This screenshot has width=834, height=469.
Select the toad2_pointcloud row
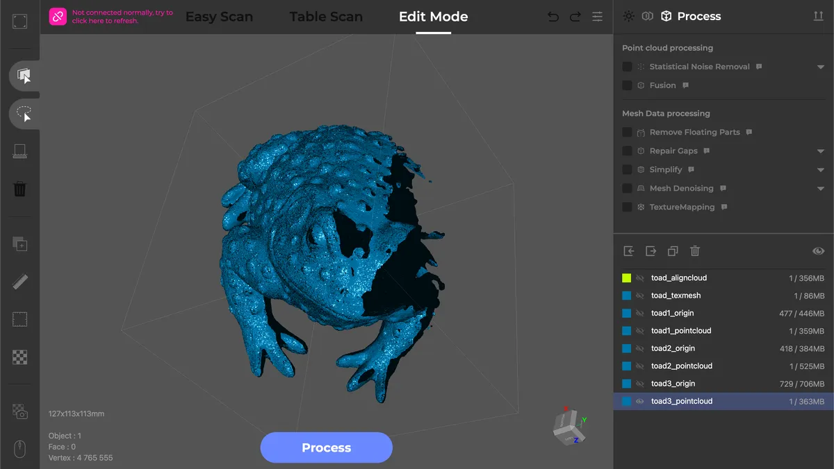click(723, 366)
